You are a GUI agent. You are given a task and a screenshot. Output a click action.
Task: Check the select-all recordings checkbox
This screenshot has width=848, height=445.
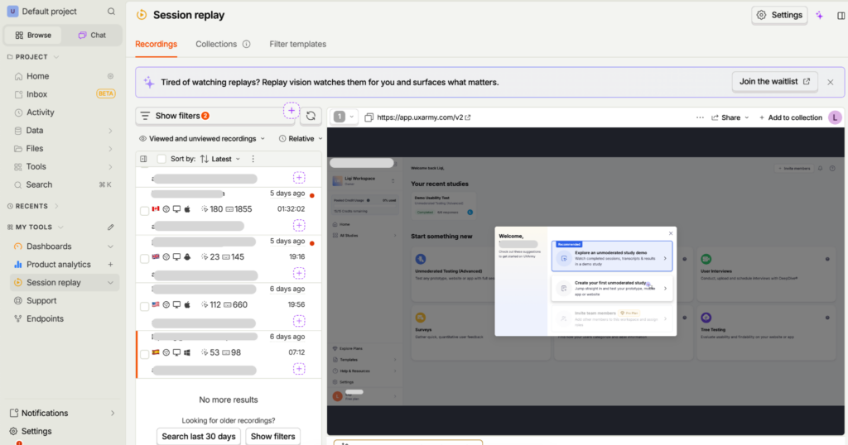coord(161,159)
